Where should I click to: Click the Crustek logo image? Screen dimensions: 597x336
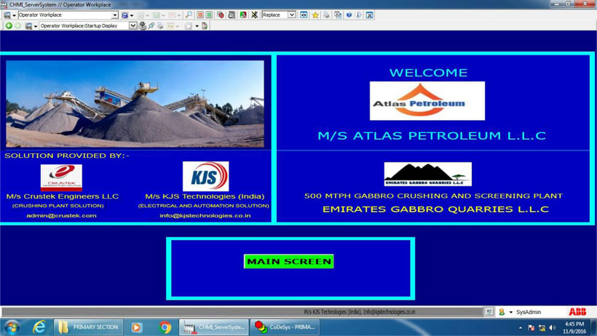(61, 177)
